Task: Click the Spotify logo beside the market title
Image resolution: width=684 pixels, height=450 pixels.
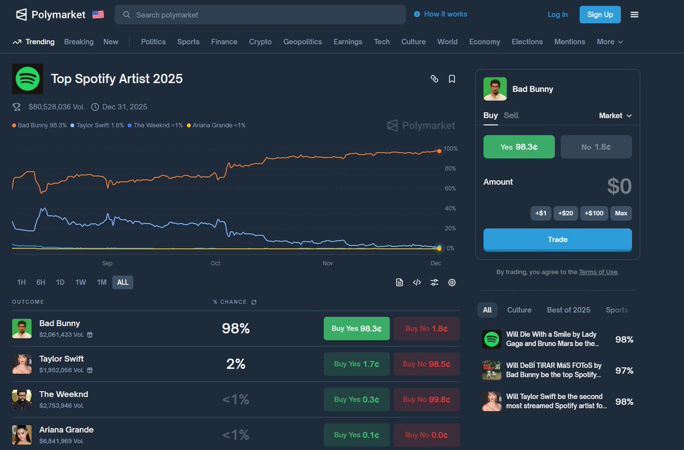Action: click(x=27, y=79)
